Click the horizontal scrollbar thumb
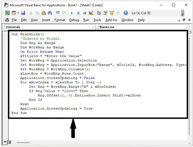This screenshot has height=147, width=193. click(x=23, y=143)
